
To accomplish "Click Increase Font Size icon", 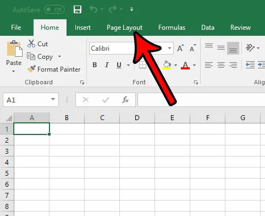I will [x=180, y=48].
